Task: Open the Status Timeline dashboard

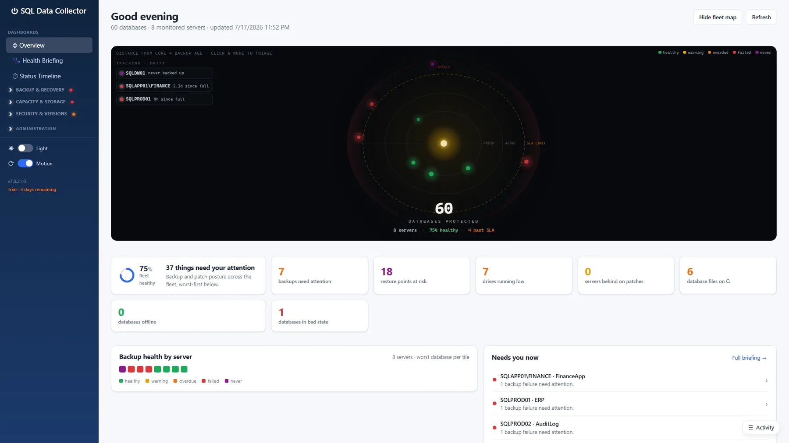Action: 49,76
